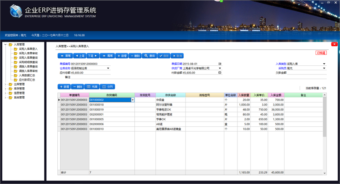
Task: Click unit price cell 650.00
Action: (x=259, y=119)
